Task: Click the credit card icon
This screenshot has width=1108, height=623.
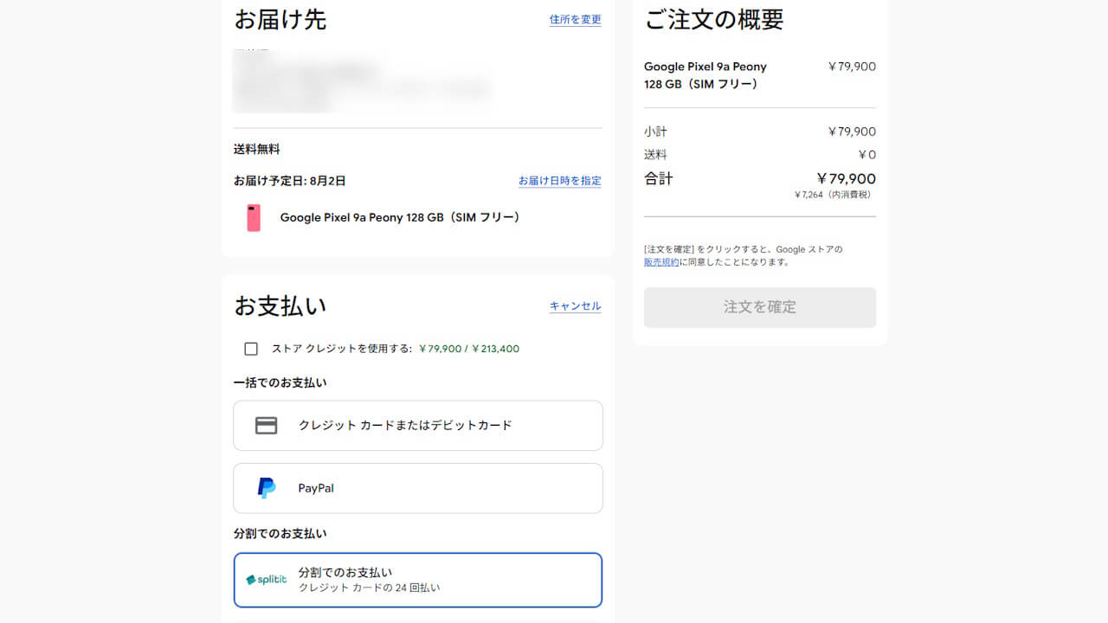Action: pyautogui.click(x=267, y=426)
